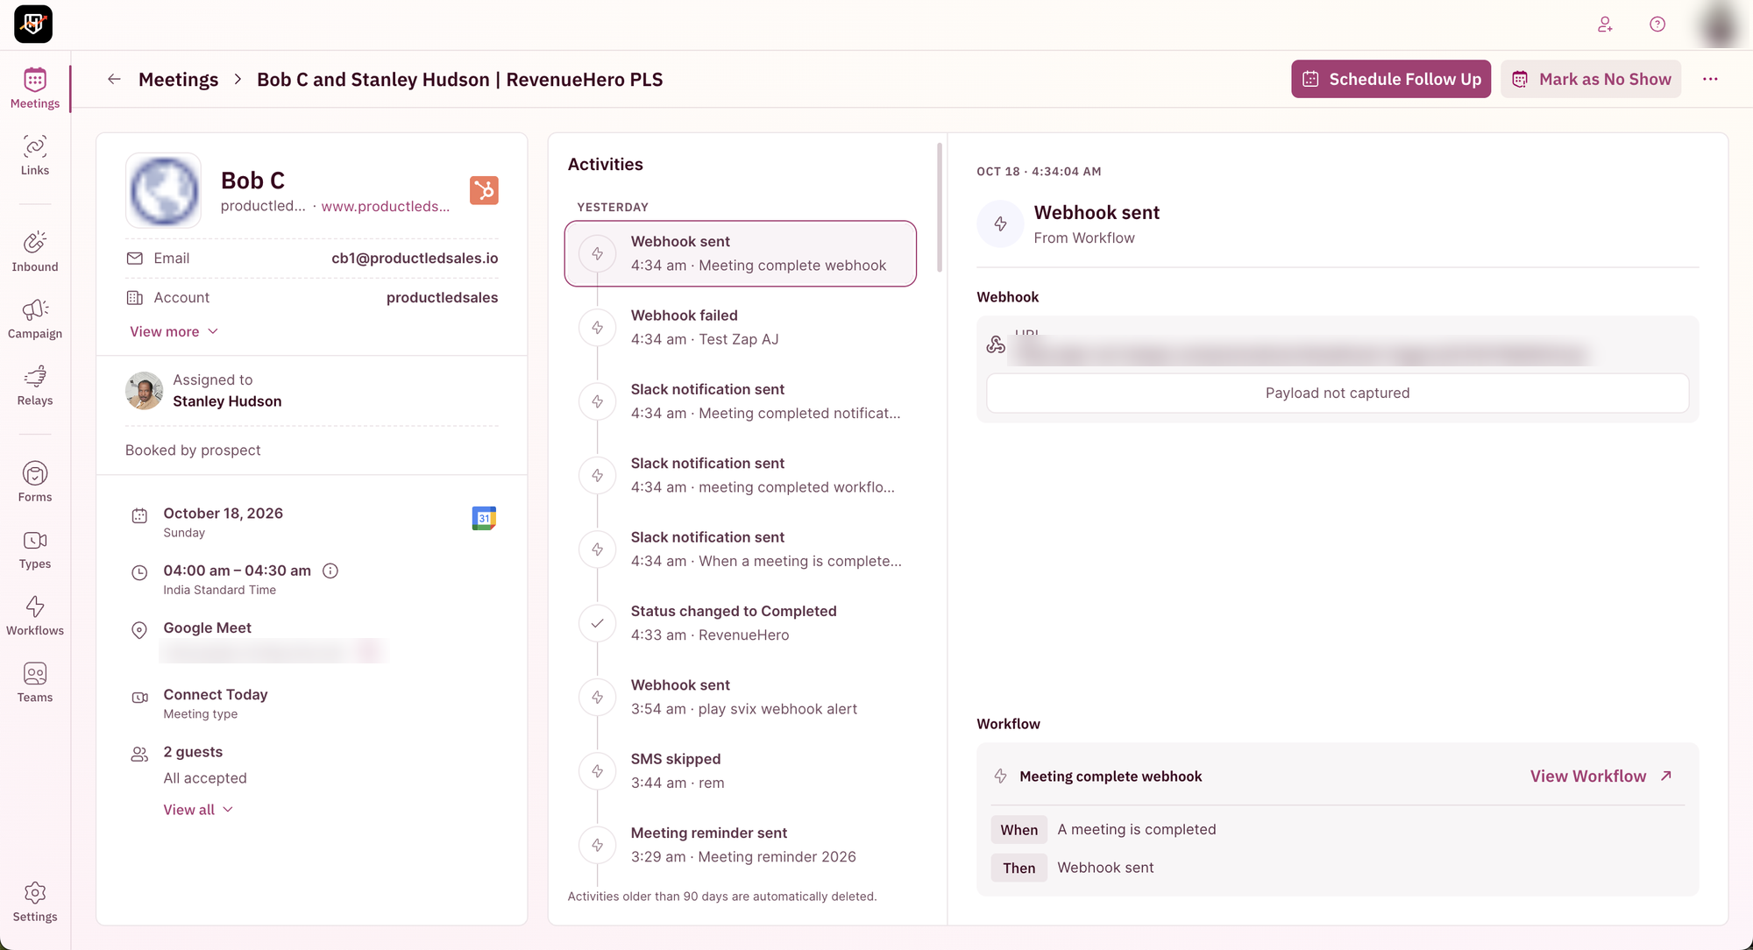Image resolution: width=1753 pixels, height=950 pixels.
Task: Select Status changed to Completed activity
Action: pyautogui.click(x=741, y=623)
